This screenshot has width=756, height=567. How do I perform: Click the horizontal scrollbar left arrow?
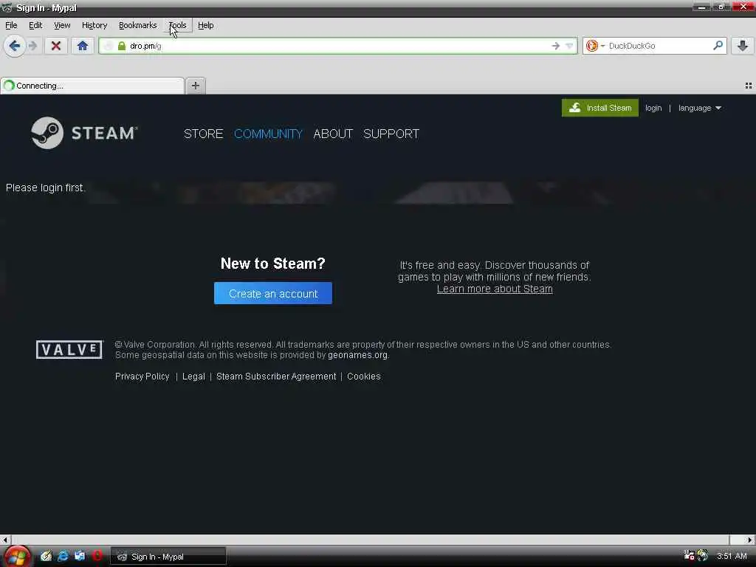tap(5, 540)
